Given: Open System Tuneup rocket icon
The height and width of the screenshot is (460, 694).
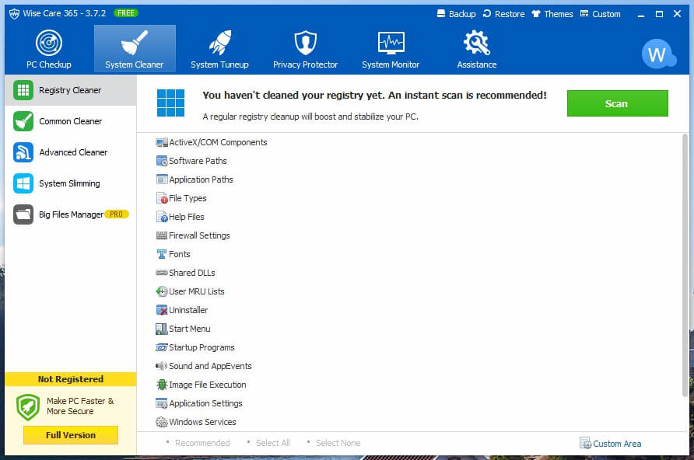Looking at the screenshot, I should click(x=219, y=43).
